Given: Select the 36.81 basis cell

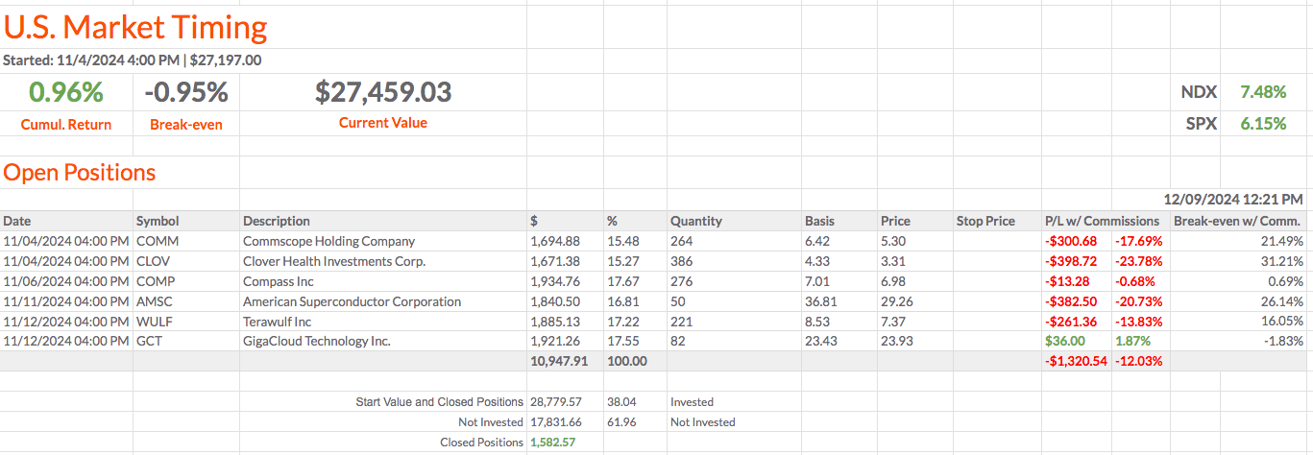Looking at the screenshot, I should click(x=821, y=301).
